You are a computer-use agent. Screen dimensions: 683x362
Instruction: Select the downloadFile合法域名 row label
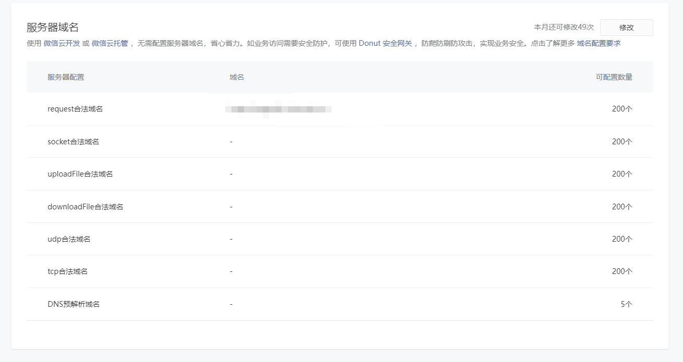tap(85, 207)
